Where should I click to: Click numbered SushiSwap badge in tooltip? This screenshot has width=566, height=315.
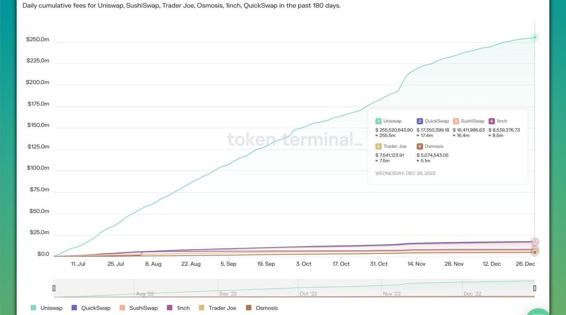click(456, 121)
